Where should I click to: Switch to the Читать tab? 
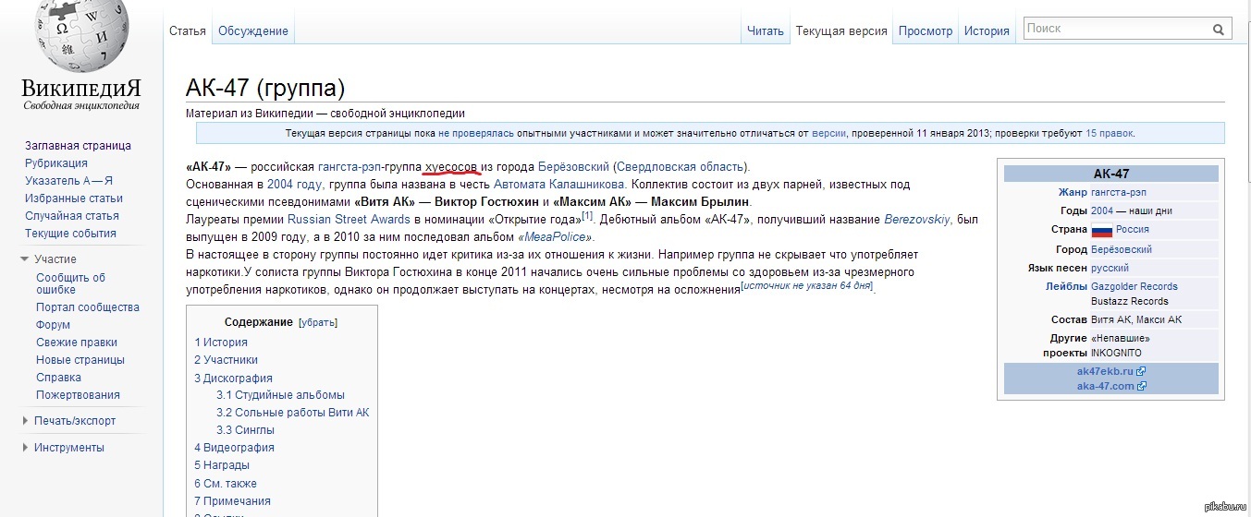(x=765, y=30)
